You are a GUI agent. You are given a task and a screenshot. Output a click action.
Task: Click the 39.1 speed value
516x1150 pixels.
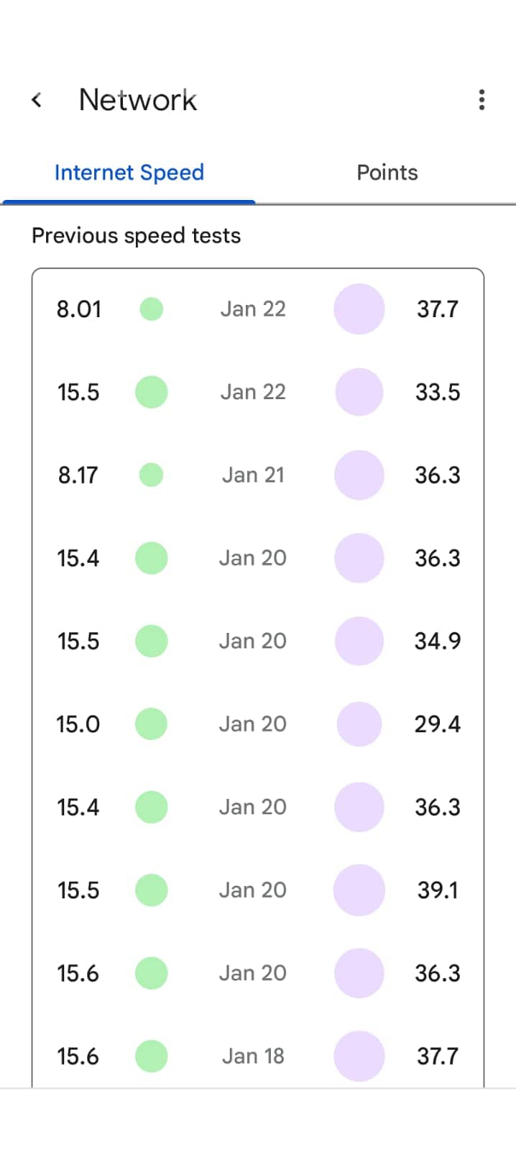(438, 890)
